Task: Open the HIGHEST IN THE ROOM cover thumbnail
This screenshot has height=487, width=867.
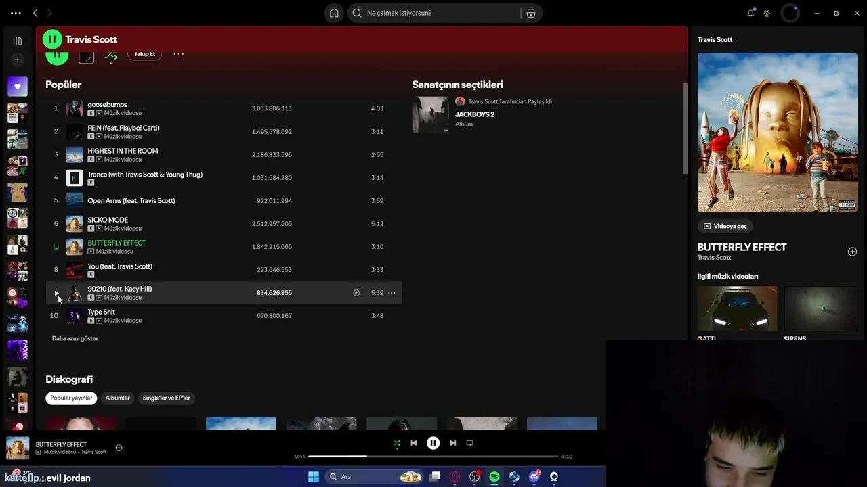Action: [x=75, y=155]
